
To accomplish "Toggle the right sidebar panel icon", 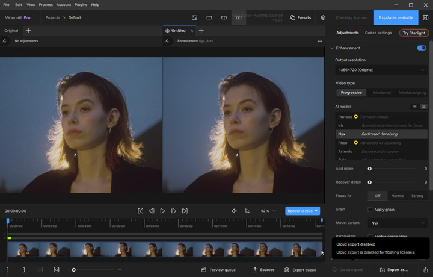I will click(x=426, y=17).
